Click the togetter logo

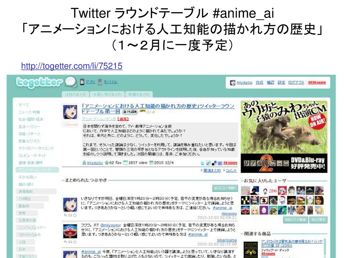40,82
